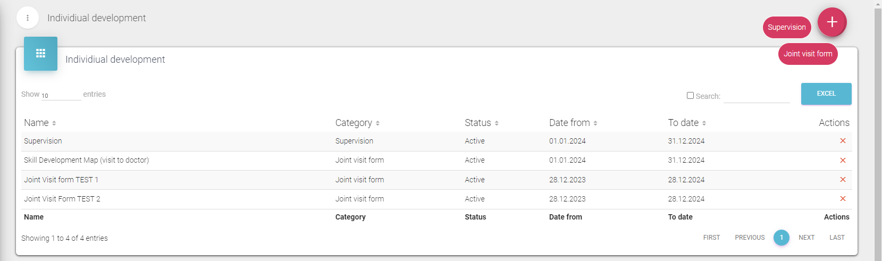Go to NEXT page of results
Viewport: 882px width, 261px height.
[806, 238]
